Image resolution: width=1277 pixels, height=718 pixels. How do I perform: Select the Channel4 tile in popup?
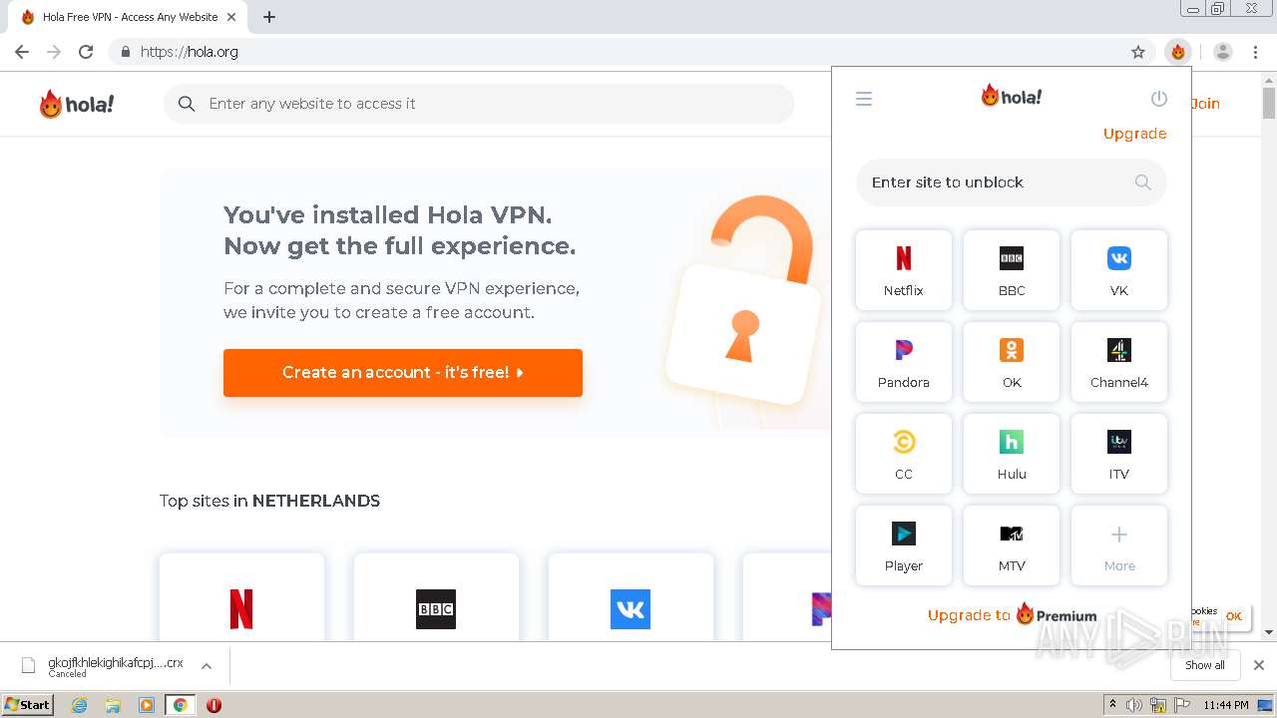[1119, 362]
